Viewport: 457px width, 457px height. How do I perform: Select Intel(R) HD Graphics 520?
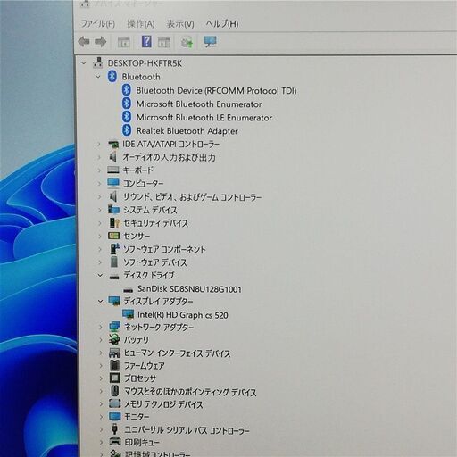(x=183, y=315)
